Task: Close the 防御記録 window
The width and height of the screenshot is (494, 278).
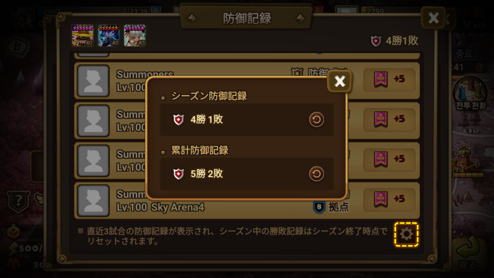Action: (x=433, y=18)
